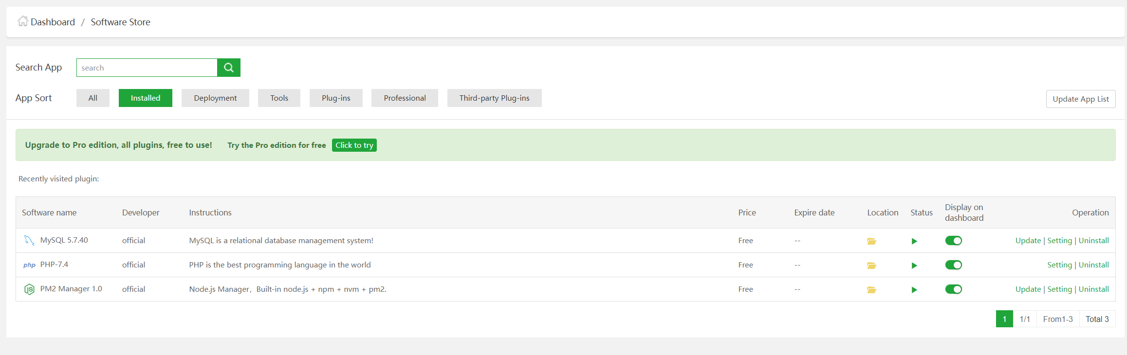Show All apps category
Viewport: 1127px width, 355px height.
click(92, 98)
